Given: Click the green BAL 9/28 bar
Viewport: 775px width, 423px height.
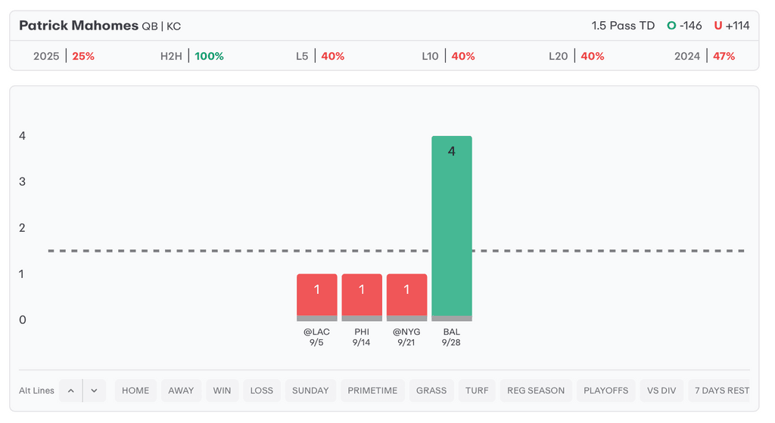Looking at the screenshot, I should click(452, 227).
